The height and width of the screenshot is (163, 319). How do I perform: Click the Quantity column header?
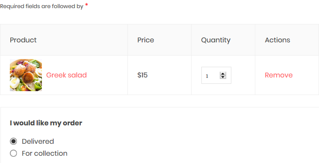(216, 40)
